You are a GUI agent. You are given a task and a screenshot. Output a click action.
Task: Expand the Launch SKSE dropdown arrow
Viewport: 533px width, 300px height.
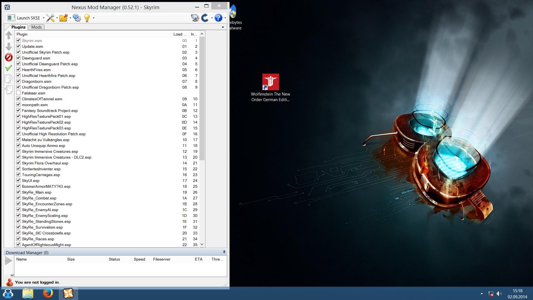coord(43,18)
